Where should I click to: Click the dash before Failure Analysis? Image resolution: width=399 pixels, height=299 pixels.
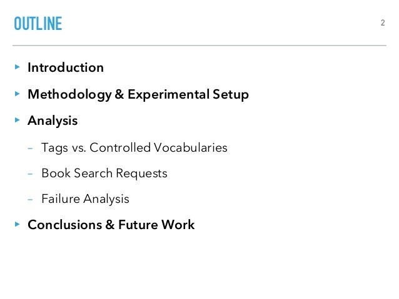[30, 200]
